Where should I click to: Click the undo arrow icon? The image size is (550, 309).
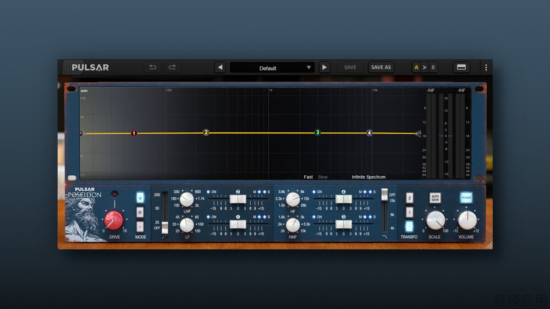pos(153,67)
